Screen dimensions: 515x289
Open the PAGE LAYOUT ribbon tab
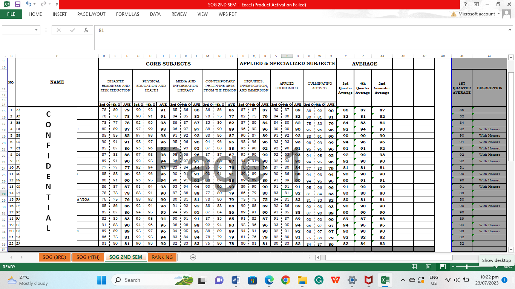click(x=91, y=14)
